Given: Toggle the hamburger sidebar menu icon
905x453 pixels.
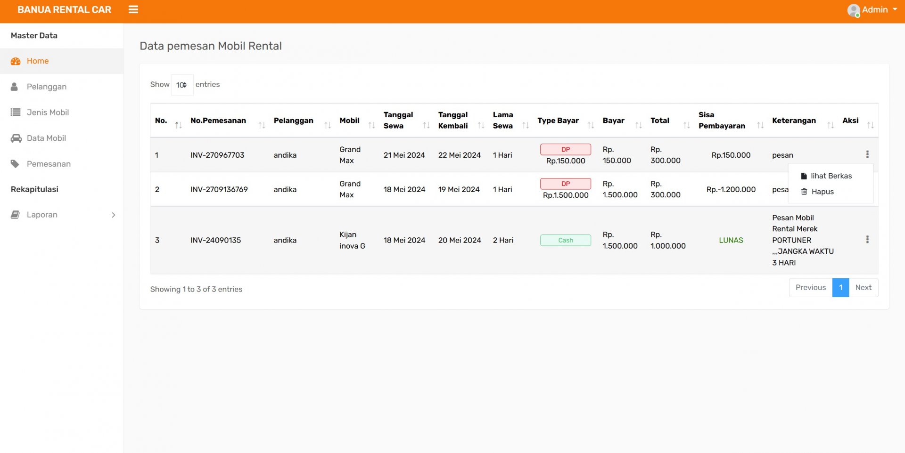Looking at the screenshot, I should click(133, 9).
